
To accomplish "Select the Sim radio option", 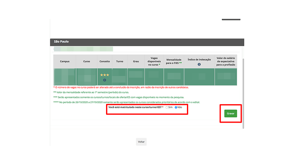I will 167,107.
